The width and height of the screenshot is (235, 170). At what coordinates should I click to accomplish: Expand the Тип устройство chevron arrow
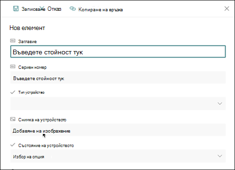click(x=220, y=103)
